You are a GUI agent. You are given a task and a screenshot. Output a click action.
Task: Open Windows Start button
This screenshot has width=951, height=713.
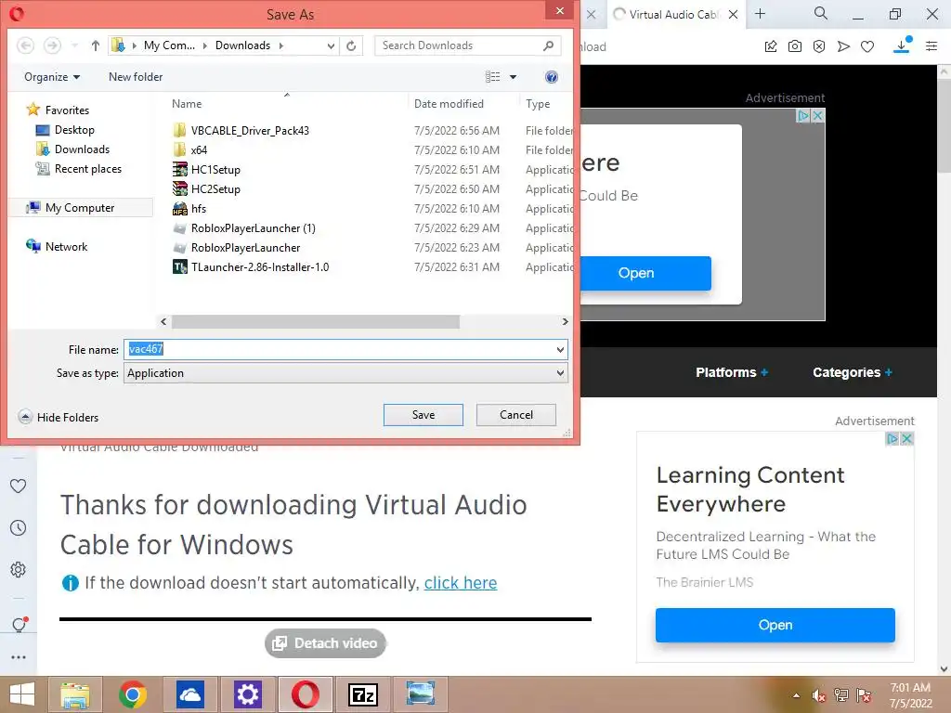(x=22, y=694)
